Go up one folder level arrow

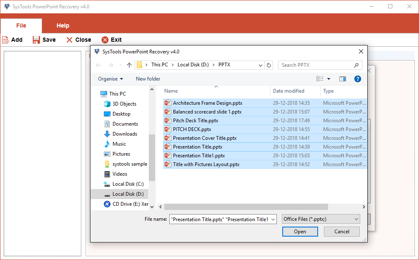pyautogui.click(x=129, y=65)
